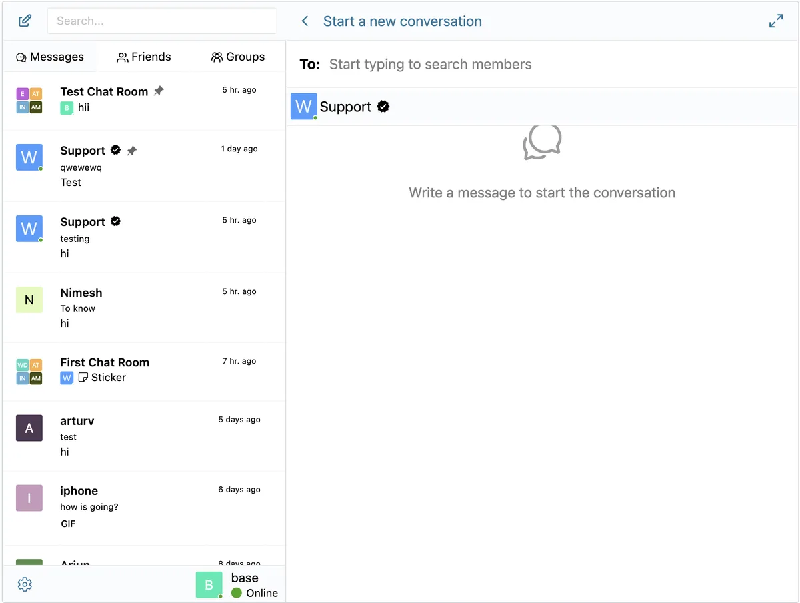Select Support member in recipient results
Viewport: 800px width, 603px height.
pyautogui.click(x=542, y=107)
